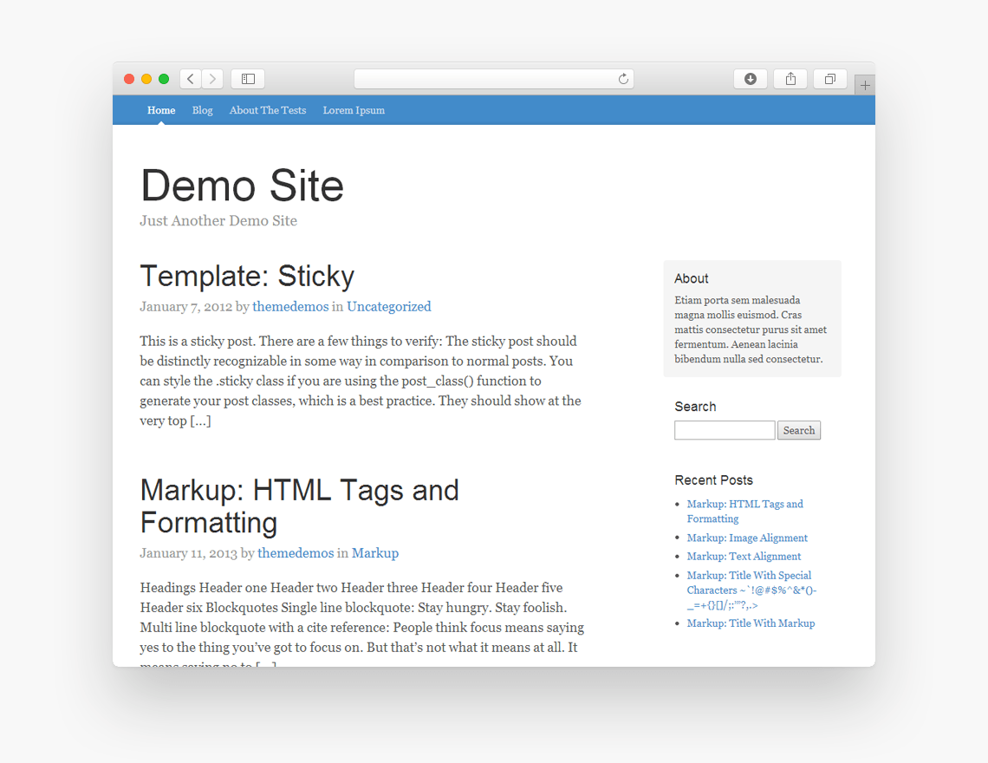Screen dimensions: 988x763
Task: Open the Template: Sticky post
Action: (x=247, y=276)
